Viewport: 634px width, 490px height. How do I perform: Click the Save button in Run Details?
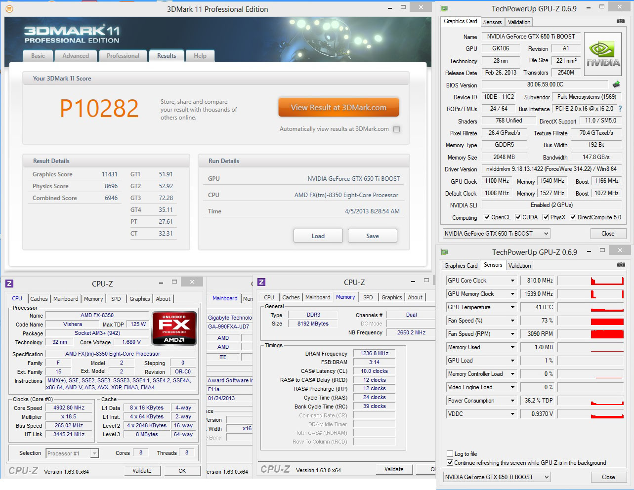pos(373,236)
